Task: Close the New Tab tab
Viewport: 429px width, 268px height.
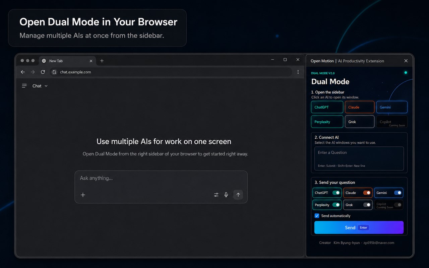Action: pos(91,61)
